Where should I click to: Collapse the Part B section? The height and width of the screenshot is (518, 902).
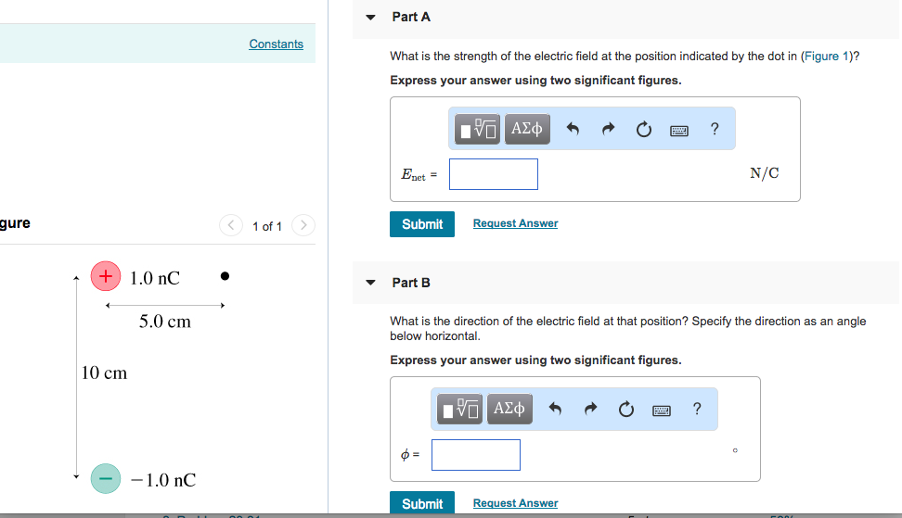371,283
